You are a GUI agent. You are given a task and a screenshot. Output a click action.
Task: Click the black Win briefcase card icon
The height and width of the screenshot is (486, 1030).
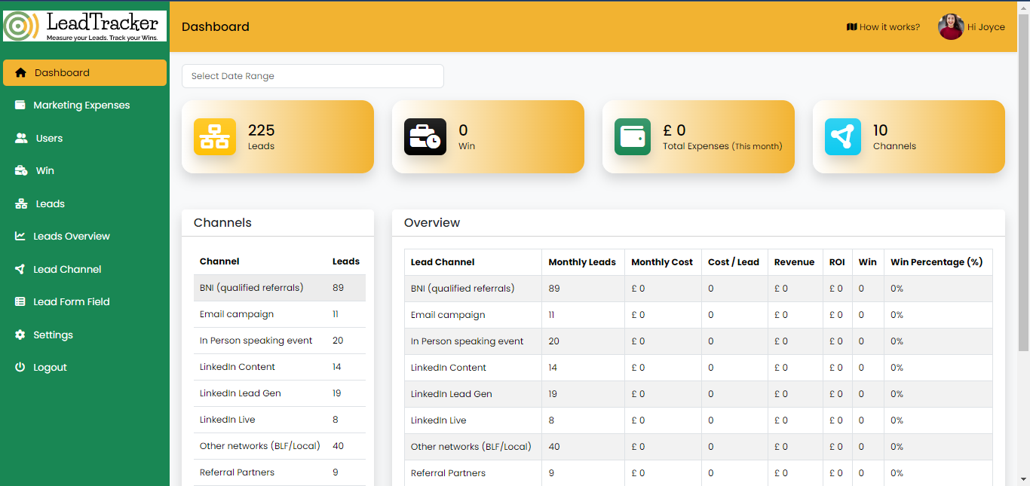(x=425, y=137)
